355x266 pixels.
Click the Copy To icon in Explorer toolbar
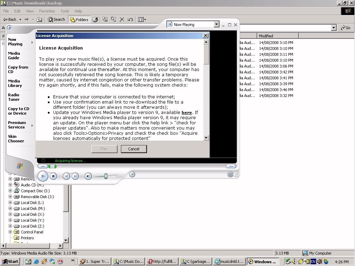pyautogui.click(x=113, y=19)
